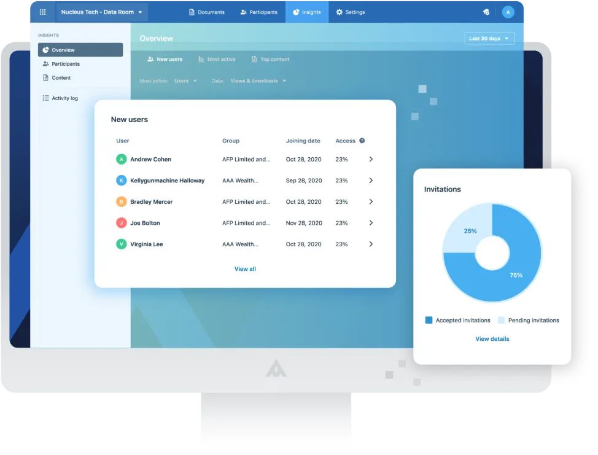Click the Access column help icon

click(x=362, y=141)
